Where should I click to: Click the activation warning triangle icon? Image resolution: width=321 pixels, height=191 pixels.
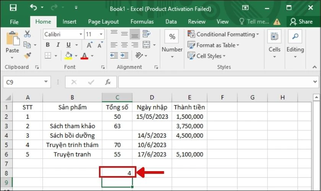[x=277, y=22]
